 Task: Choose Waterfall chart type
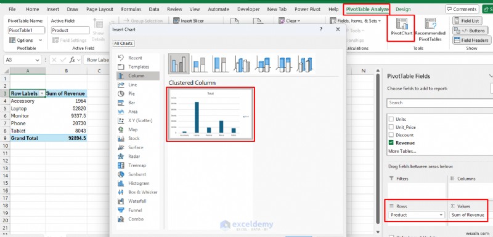(x=138, y=201)
